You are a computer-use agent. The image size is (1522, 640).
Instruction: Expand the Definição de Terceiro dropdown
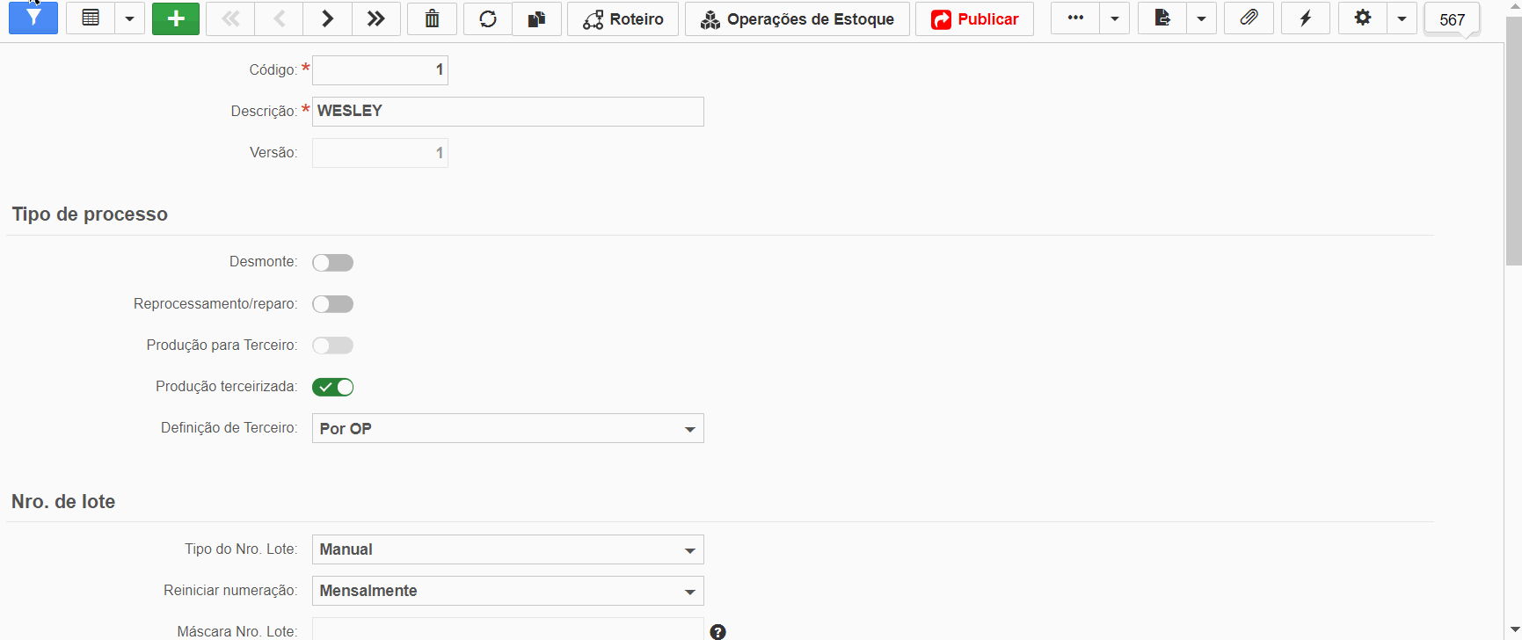coord(508,428)
